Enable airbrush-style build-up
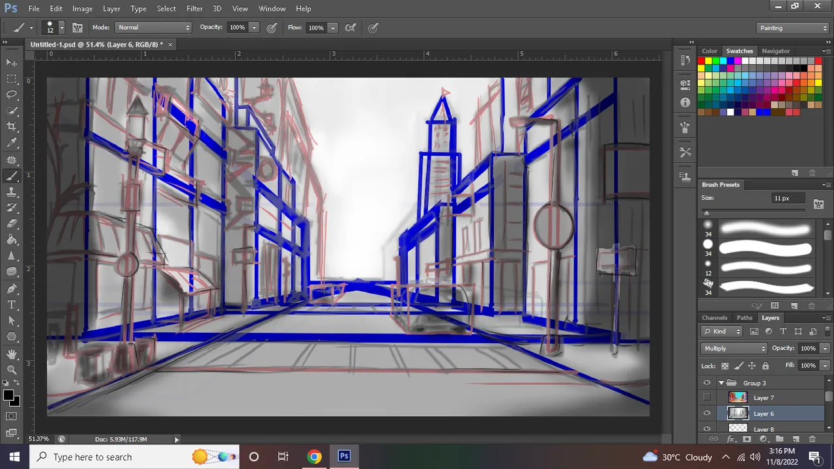The height and width of the screenshot is (469, 834). coord(351,27)
